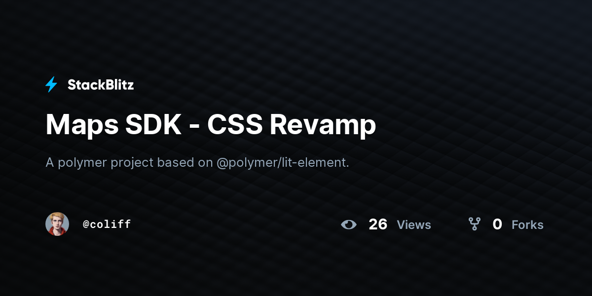Click the word Revamp in the title
This screenshot has height=296, width=592.
[x=323, y=126]
